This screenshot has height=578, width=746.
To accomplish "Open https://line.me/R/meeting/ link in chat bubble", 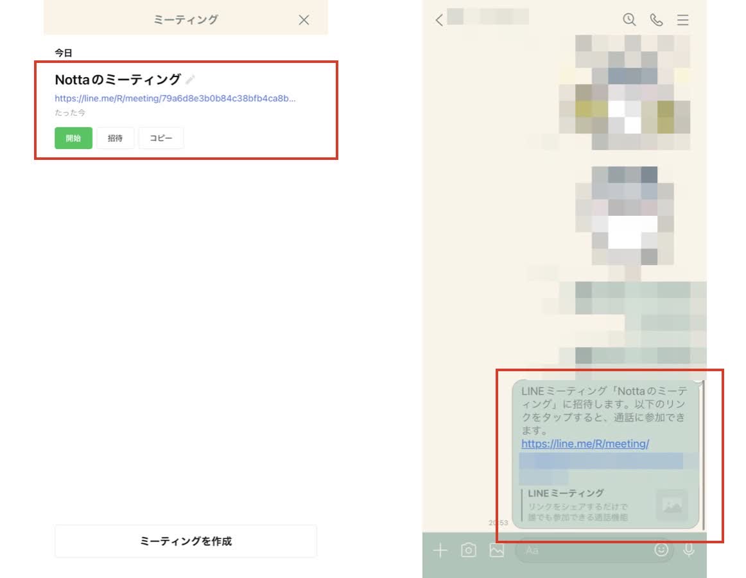I will pos(586,444).
